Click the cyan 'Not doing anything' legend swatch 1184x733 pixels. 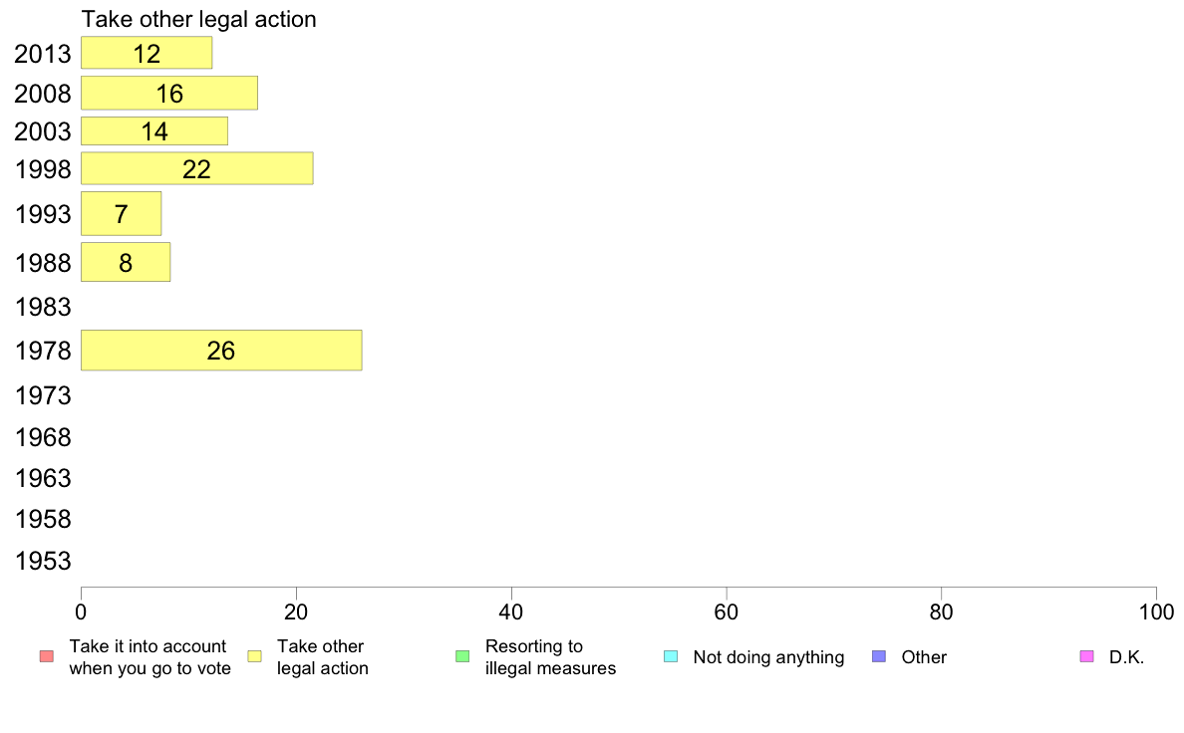coord(671,656)
